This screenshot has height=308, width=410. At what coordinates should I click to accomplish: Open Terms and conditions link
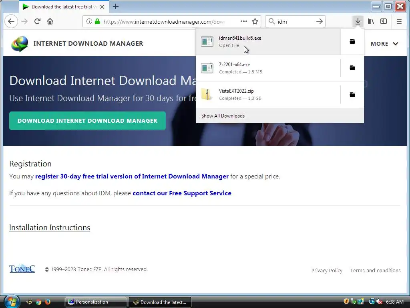[x=375, y=270]
